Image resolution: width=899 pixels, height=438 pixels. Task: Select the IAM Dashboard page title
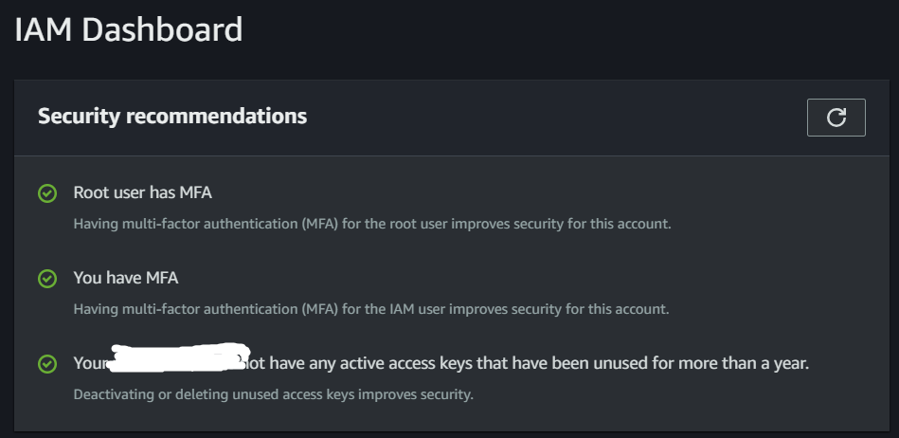[x=129, y=29]
